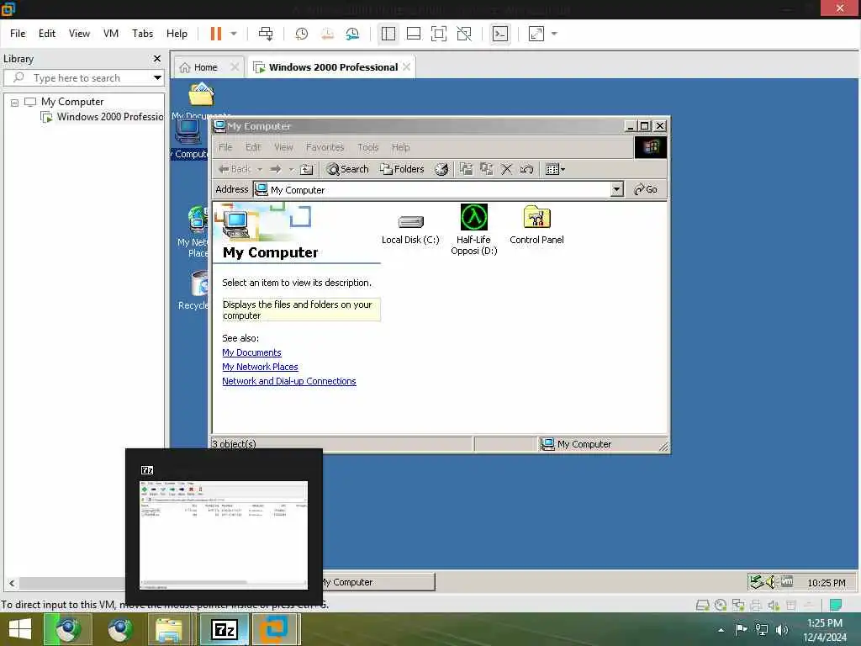
Task: Toggle the thumbnail bar view icon
Action: 414,34
